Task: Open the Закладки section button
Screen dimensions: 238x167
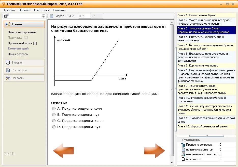Action: pos(24,78)
